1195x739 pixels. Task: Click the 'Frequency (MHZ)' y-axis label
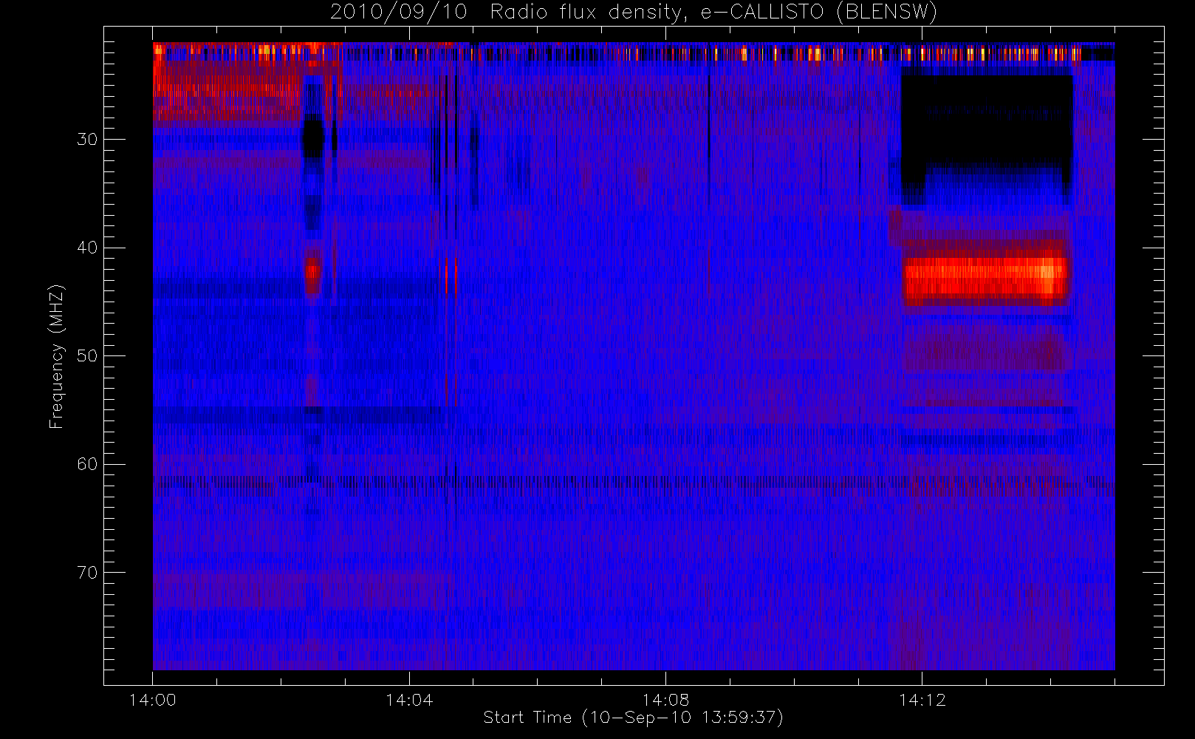(56, 356)
